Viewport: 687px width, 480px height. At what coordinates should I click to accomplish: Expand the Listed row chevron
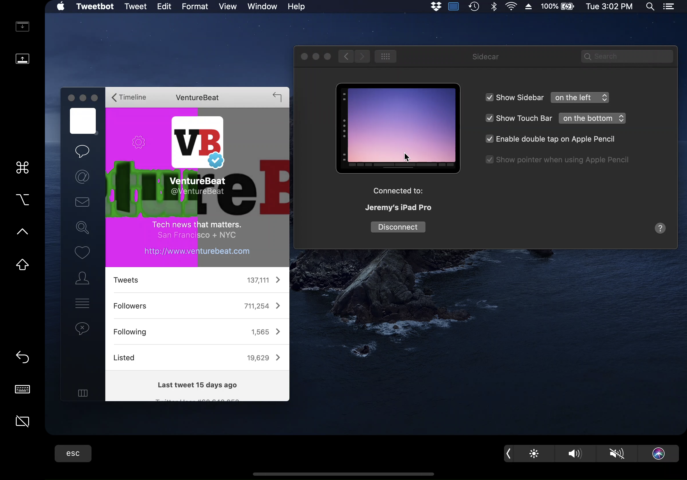coord(278,357)
